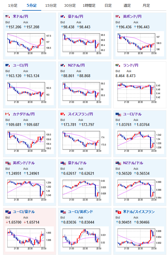Open the ユーロ/英ポンド chart thumbnail
Viewport: 168px width, 255px height.
[85, 239]
